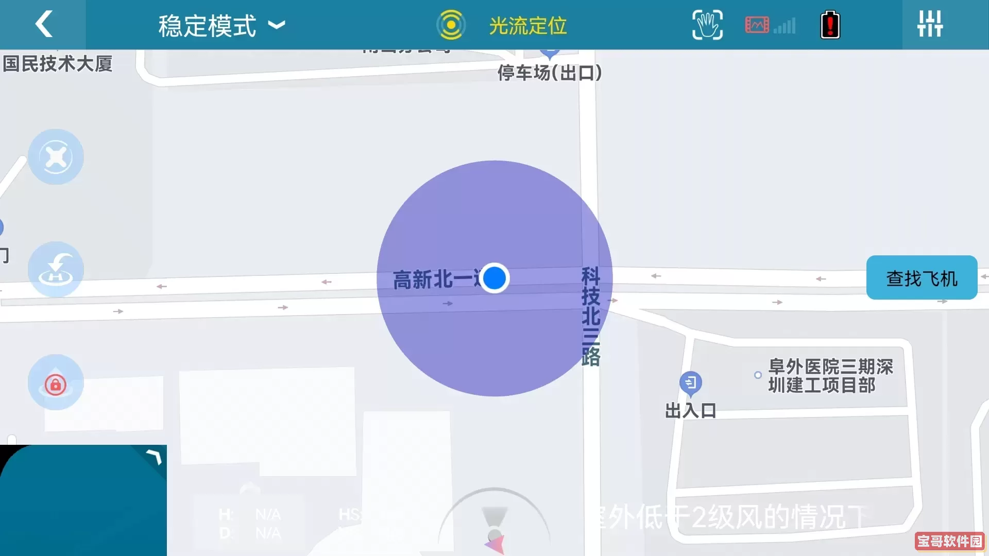Click the gesture control hand icon

click(x=706, y=25)
